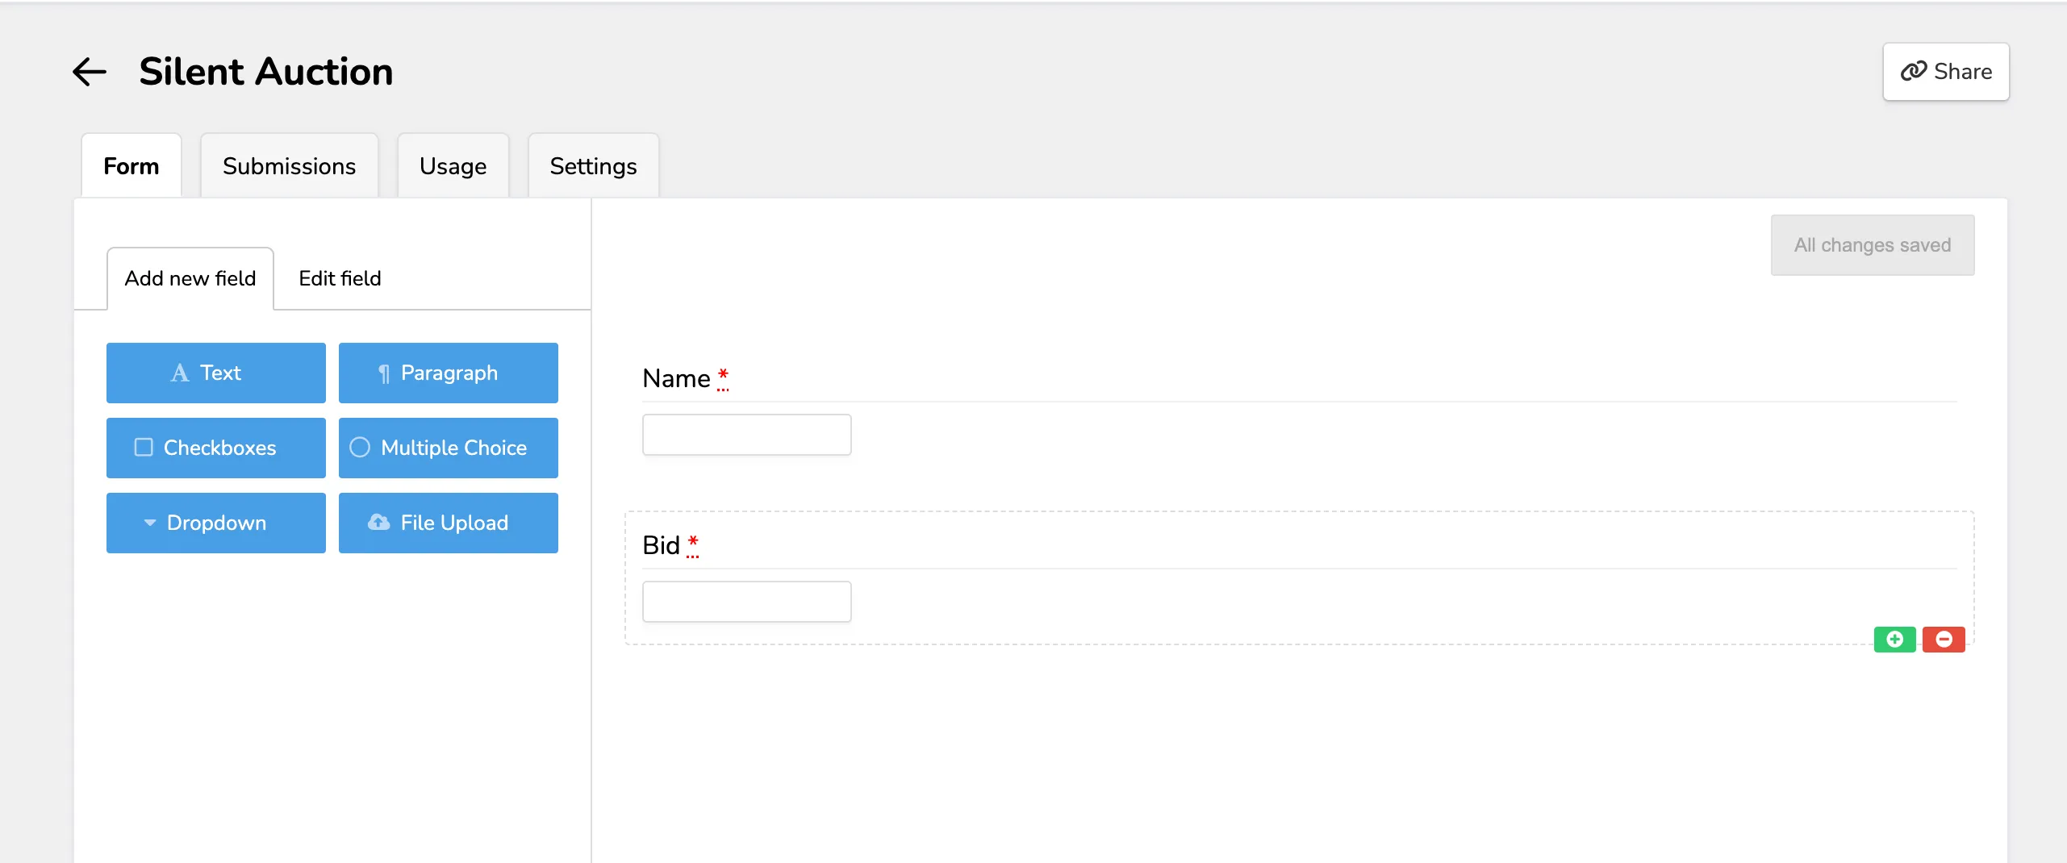Click the Silent Auction title
The image size is (2067, 863).
pyautogui.click(x=265, y=72)
